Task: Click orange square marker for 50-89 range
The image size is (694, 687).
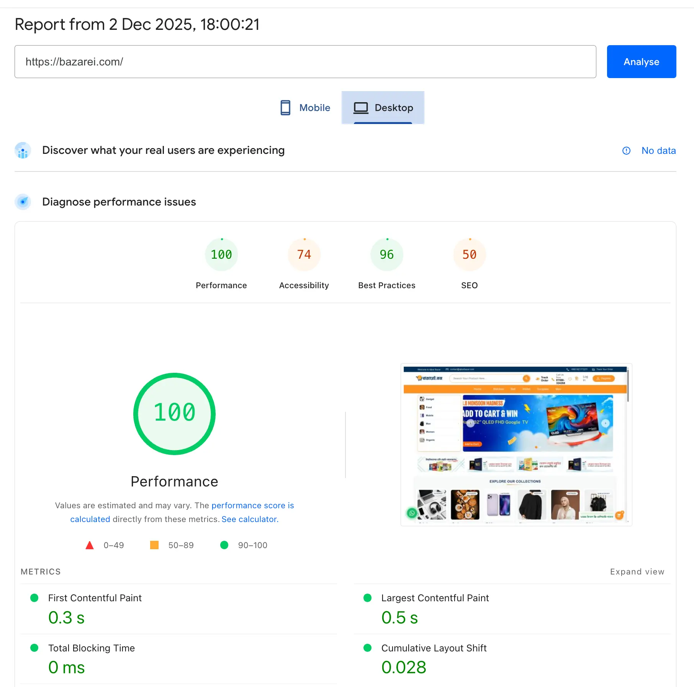Action: coord(154,545)
